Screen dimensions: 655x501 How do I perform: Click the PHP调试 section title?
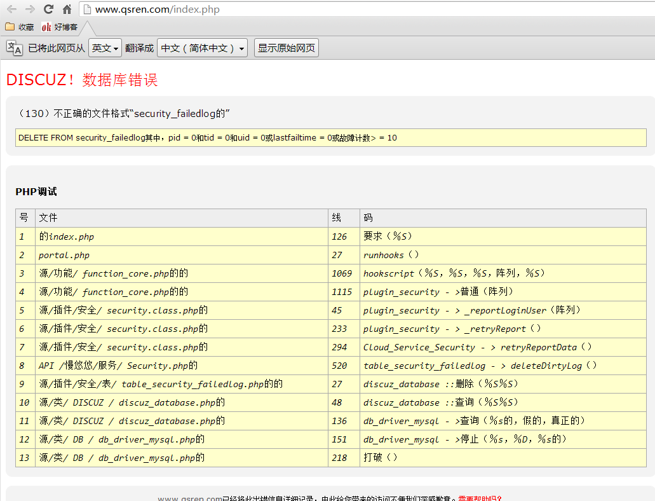click(36, 191)
